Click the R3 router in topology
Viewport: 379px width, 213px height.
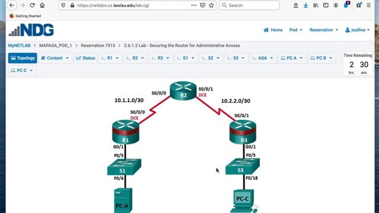pyautogui.click(x=243, y=132)
